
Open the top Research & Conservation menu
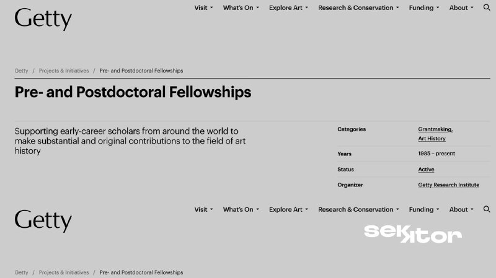tap(358, 7)
